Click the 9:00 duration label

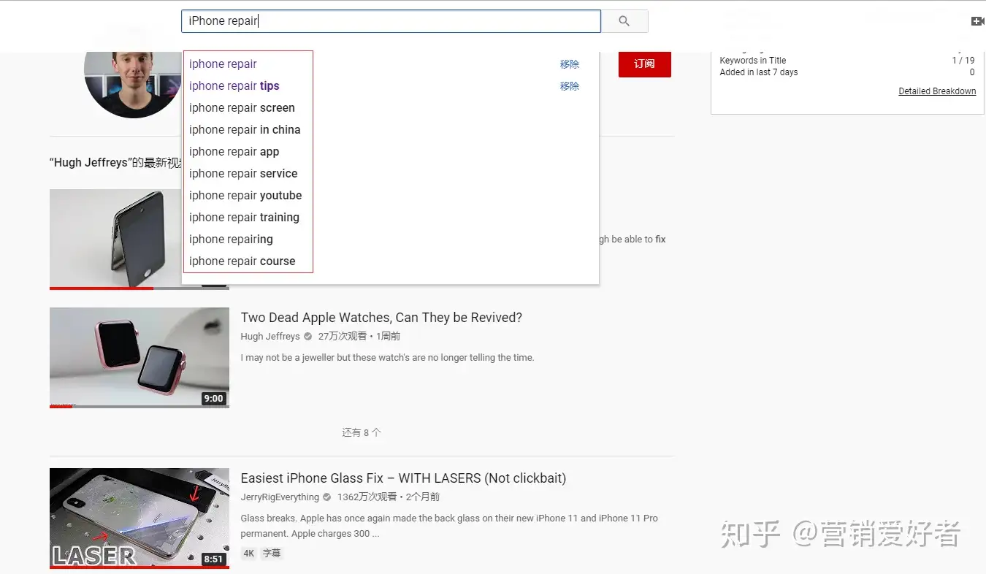tap(214, 399)
